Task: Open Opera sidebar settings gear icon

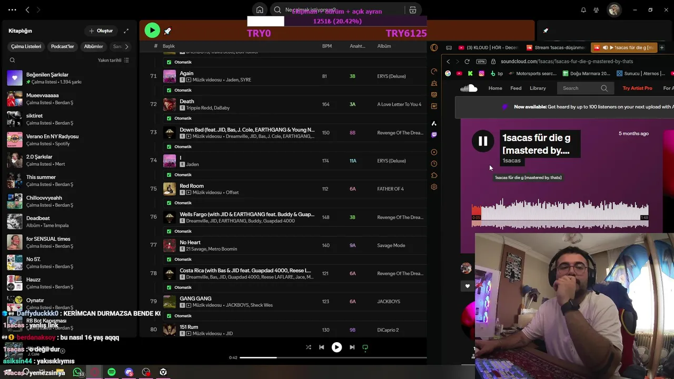Action: tap(434, 187)
